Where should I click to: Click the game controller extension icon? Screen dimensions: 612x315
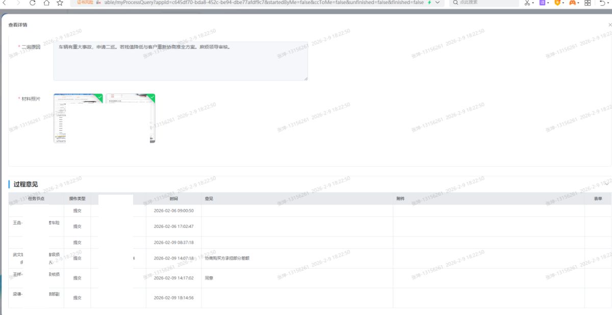(x=572, y=3)
